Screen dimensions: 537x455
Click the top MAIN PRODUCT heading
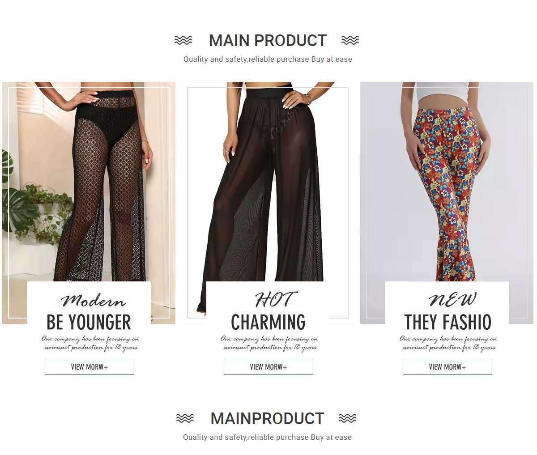(268, 41)
